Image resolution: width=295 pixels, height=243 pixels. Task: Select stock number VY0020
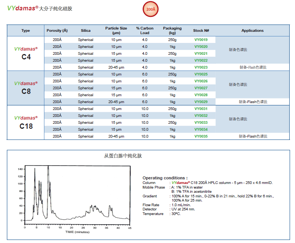click(201, 46)
